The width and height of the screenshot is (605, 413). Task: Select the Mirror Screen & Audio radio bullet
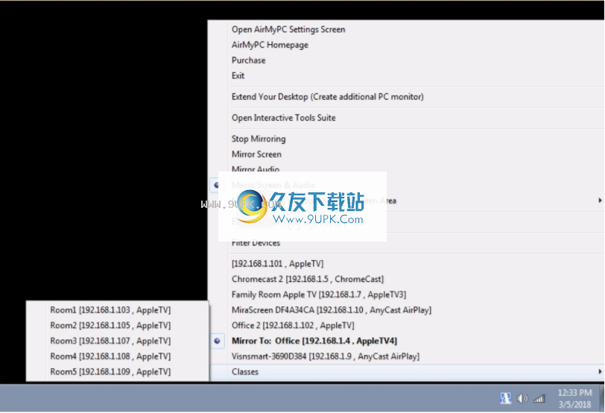click(217, 185)
